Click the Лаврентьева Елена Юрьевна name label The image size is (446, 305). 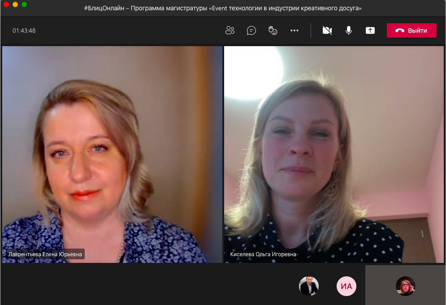[45, 254]
